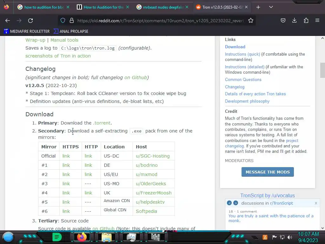The width and height of the screenshot is (325, 244).
Task: Click mirror #1 HTTPS link
Action: click(x=66, y=165)
